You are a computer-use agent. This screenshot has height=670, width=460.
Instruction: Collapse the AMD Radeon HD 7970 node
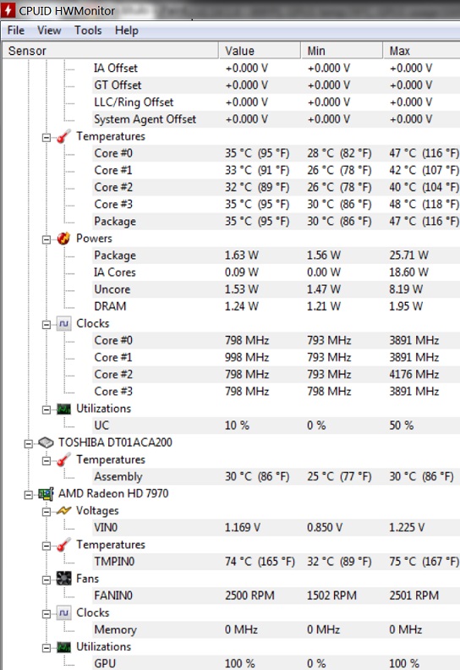(28, 495)
